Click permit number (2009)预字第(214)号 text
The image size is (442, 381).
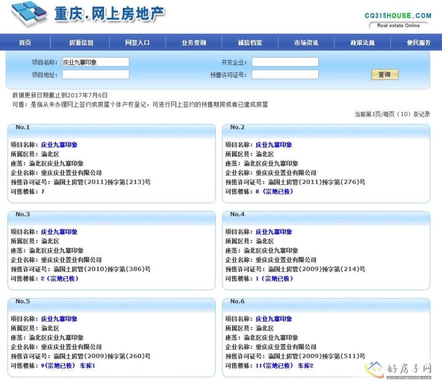332,269
